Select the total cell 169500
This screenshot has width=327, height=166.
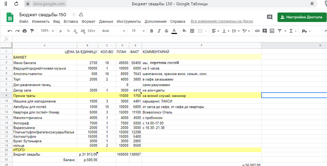tap(123, 154)
